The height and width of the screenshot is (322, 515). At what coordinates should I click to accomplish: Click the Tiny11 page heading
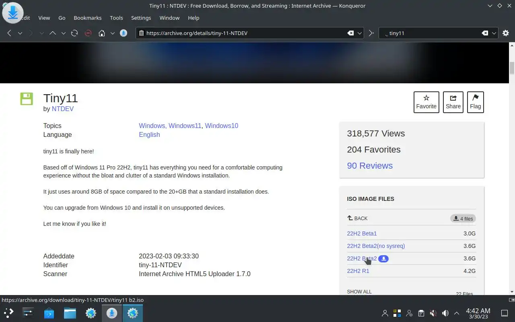pos(60,98)
